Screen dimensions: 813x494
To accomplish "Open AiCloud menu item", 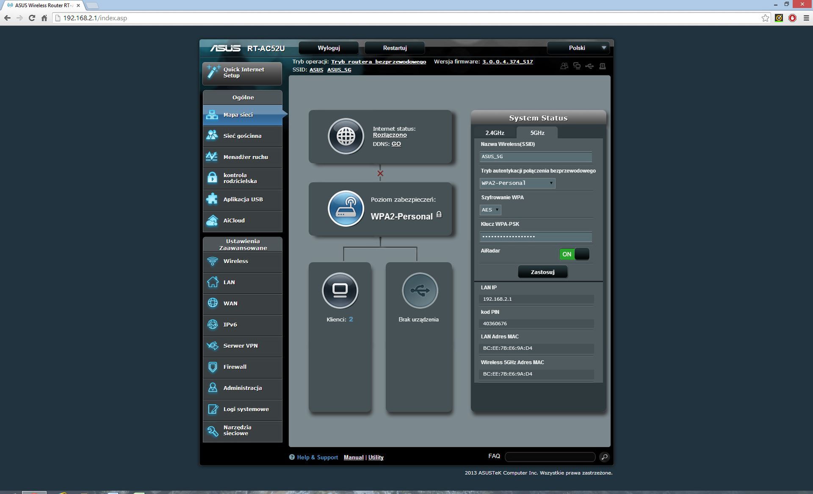I will pyautogui.click(x=242, y=221).
